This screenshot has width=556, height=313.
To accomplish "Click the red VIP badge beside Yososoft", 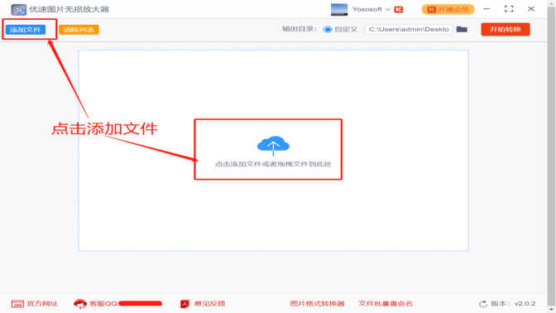I will point(399,10).
